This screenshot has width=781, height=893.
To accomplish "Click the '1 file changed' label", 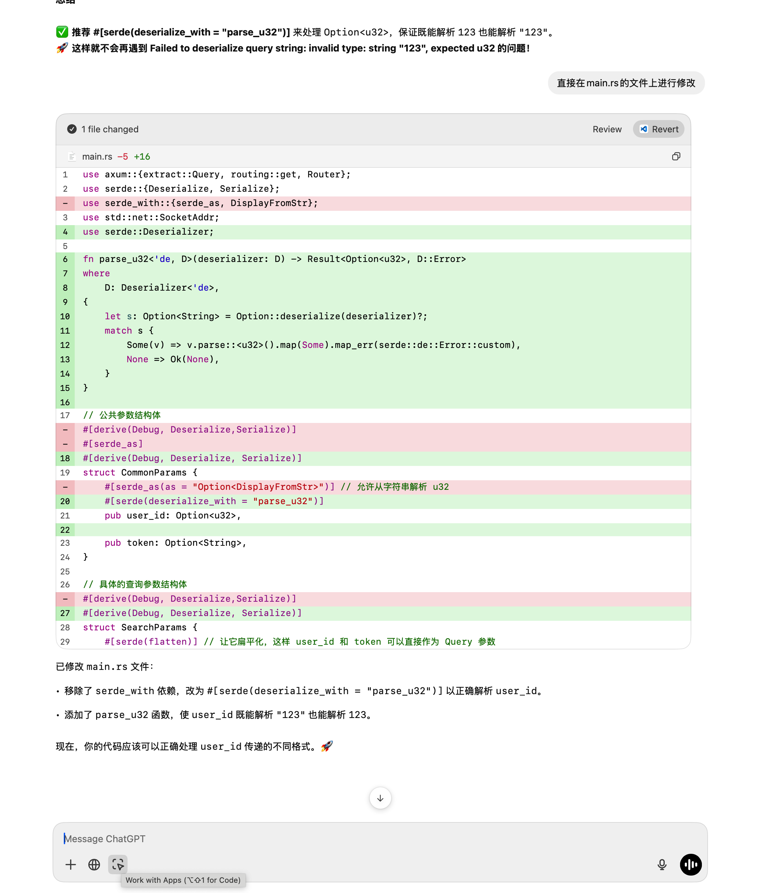I will click(110, 129).
